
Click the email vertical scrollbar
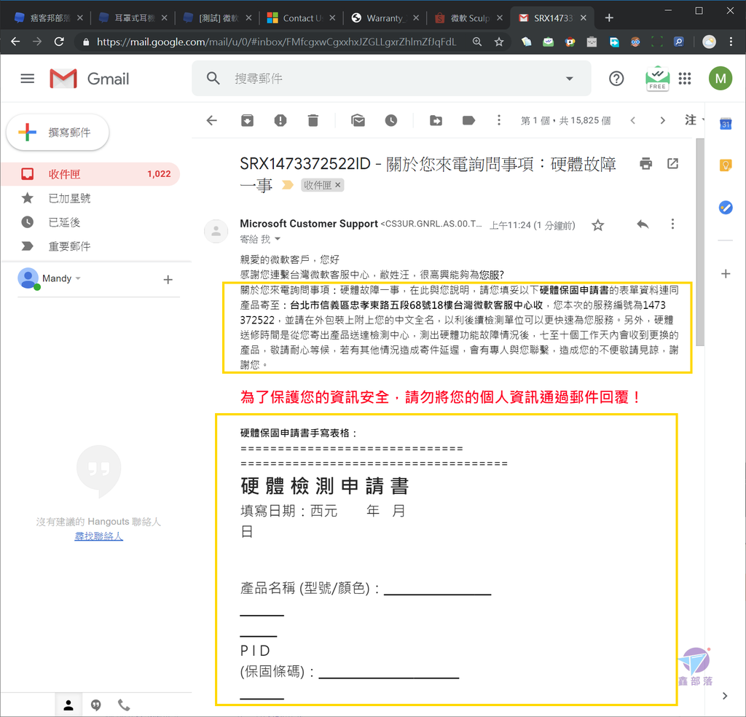point(699,242)
